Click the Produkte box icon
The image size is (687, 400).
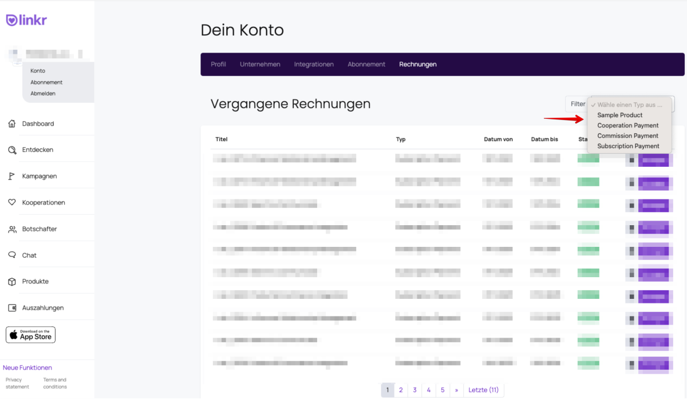point(12,282)
